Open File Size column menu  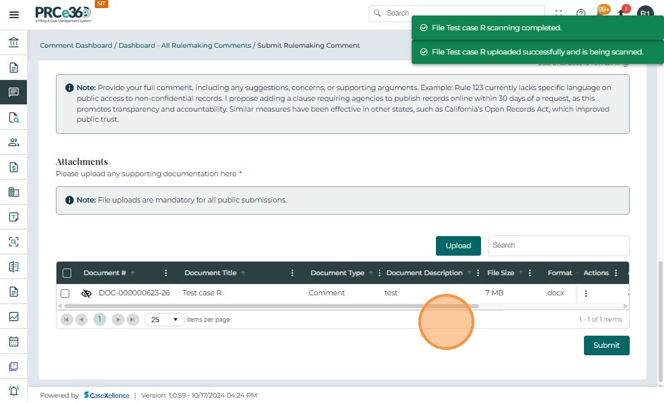[529, 273]
